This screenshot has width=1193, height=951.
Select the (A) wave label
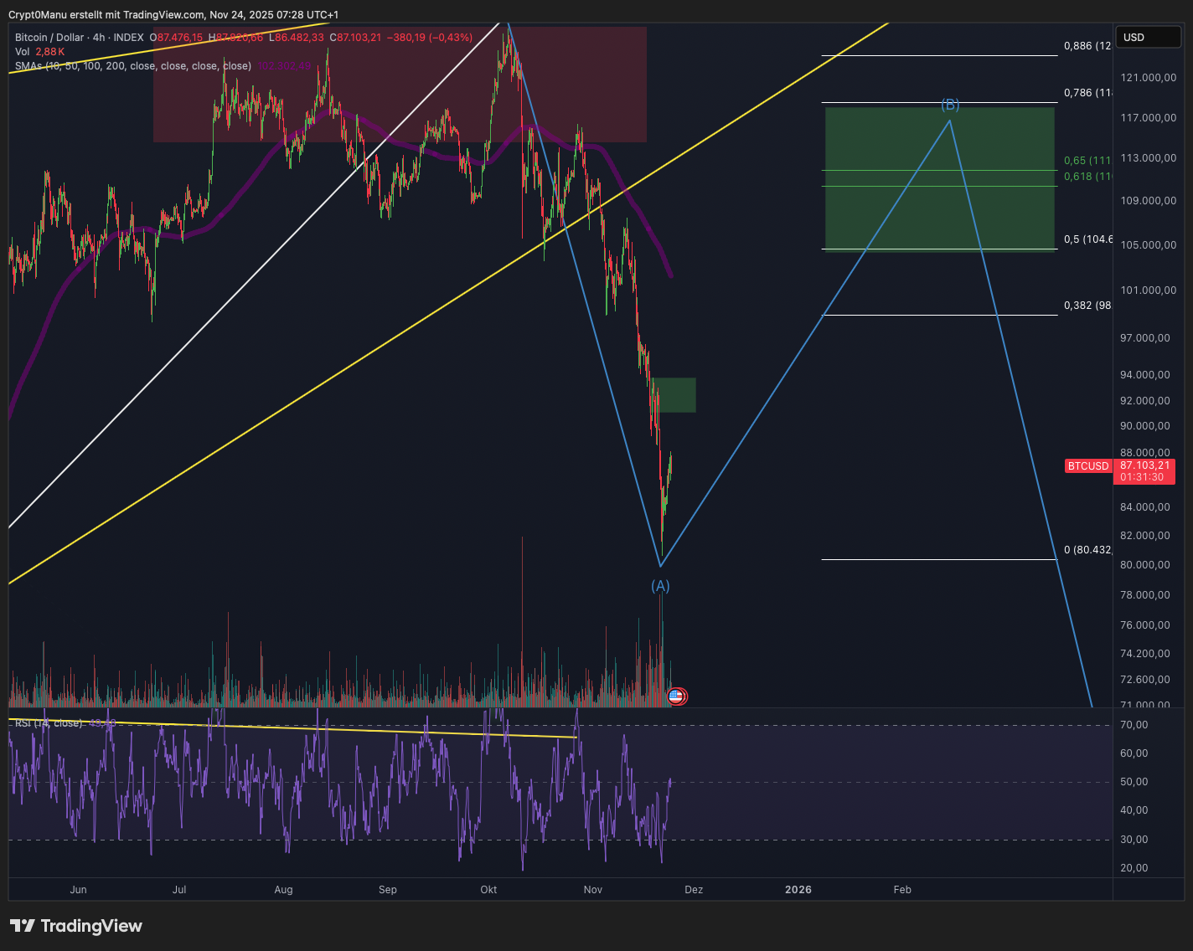coord(660,586)
